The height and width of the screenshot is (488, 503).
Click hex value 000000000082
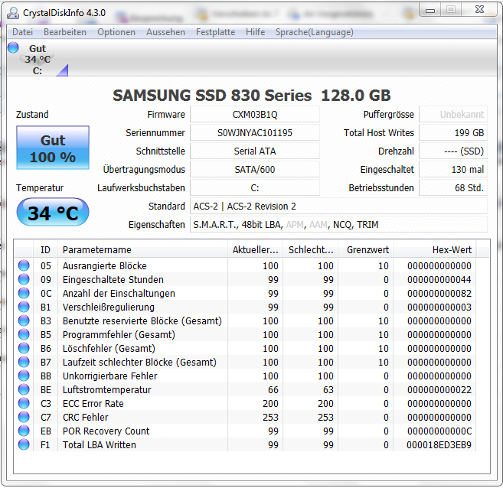(x=439, y=293)
